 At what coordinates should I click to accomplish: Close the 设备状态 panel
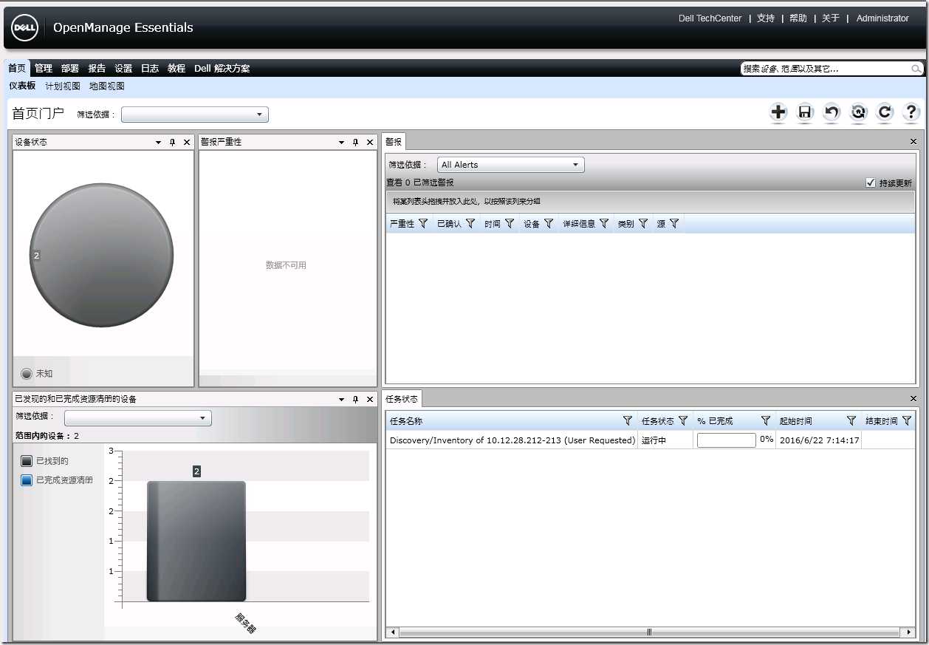click(187, 142)
